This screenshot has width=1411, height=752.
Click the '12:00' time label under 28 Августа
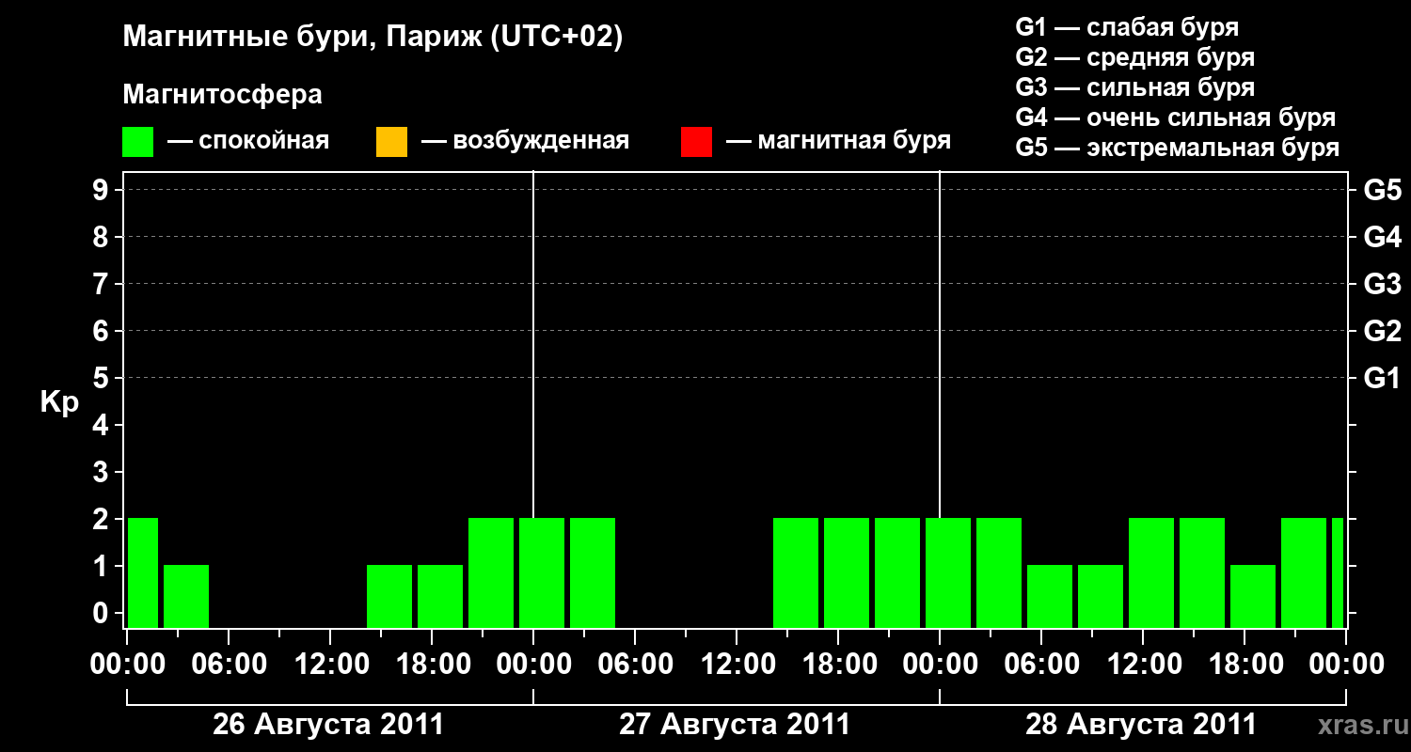click(1143, 665)
